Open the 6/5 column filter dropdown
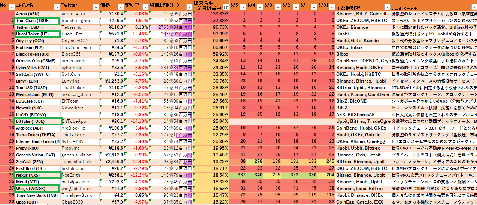The image size is (477, 205). coord(242,7)
